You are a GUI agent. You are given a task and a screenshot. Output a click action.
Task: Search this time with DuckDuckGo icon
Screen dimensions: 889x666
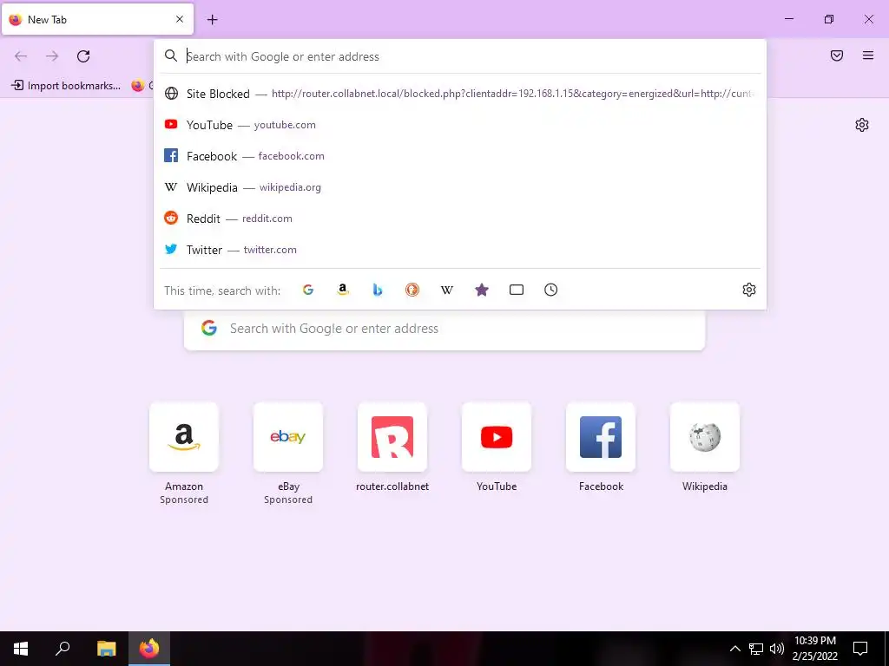tap(412, 290)
